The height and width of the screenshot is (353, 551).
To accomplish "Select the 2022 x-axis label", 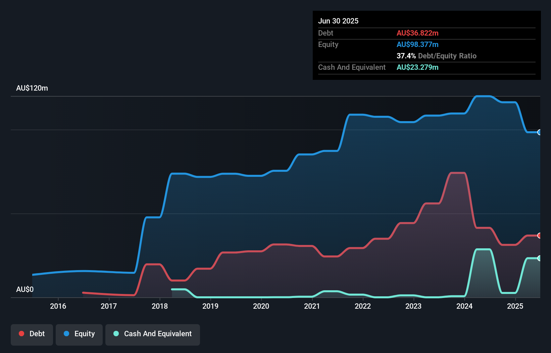I will [363, 306].
